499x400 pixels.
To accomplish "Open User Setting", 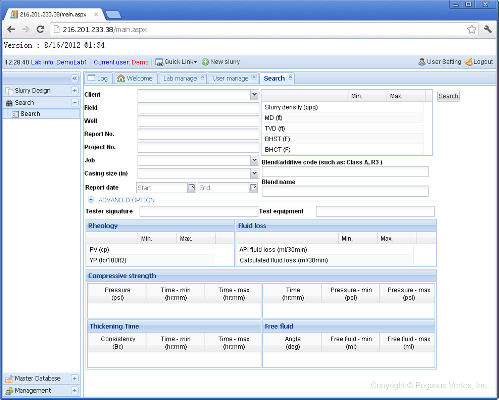I will coord(440,62).
